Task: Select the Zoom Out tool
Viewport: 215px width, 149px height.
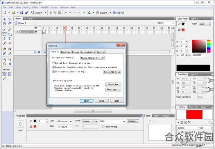Action: pyautogui.click(x=10, y=59)
